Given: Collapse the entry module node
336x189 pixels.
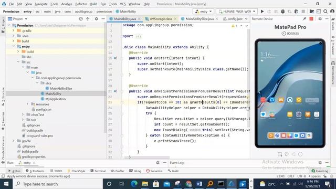Looking at the screenshot, I should 13,46.
